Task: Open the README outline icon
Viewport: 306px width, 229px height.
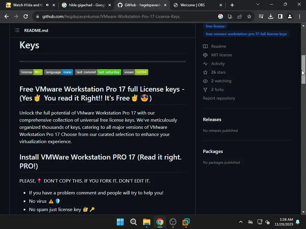Action: (x=17, y=30)
